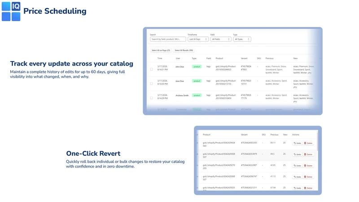Viewport: 359px width, 202px height.
Task: Click the One-Click Revert heading
Action: [x=93, y=154]
